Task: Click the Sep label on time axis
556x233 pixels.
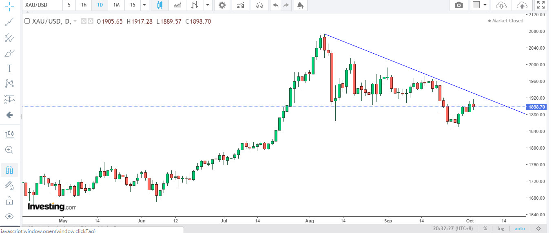Action: tap(388, 221)
